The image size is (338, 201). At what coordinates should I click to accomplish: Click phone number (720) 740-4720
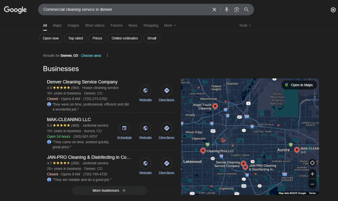coord(95,174)
